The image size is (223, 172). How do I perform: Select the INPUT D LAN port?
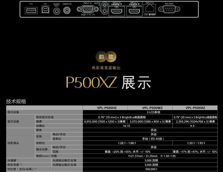pos(149,9)
